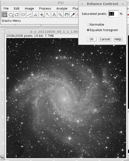The width and height of the screenshot is (129, 161).
Task: Click the Saturated pixels input field
Action: click(113, 14)
